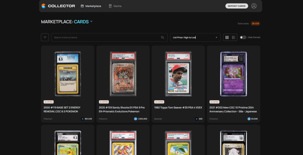
Task: Click the search magnifier icon
Action: pyautogui.click(x=162, y=37)
